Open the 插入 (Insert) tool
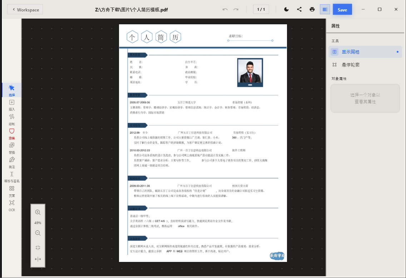Viewport: 406px width, 278px height. [x=12, y=105]
